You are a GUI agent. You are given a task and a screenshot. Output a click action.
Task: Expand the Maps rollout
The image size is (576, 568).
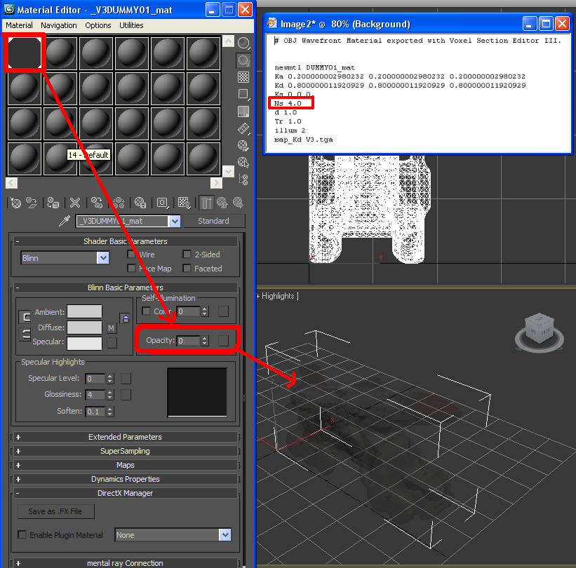click(x=124, y=465)
